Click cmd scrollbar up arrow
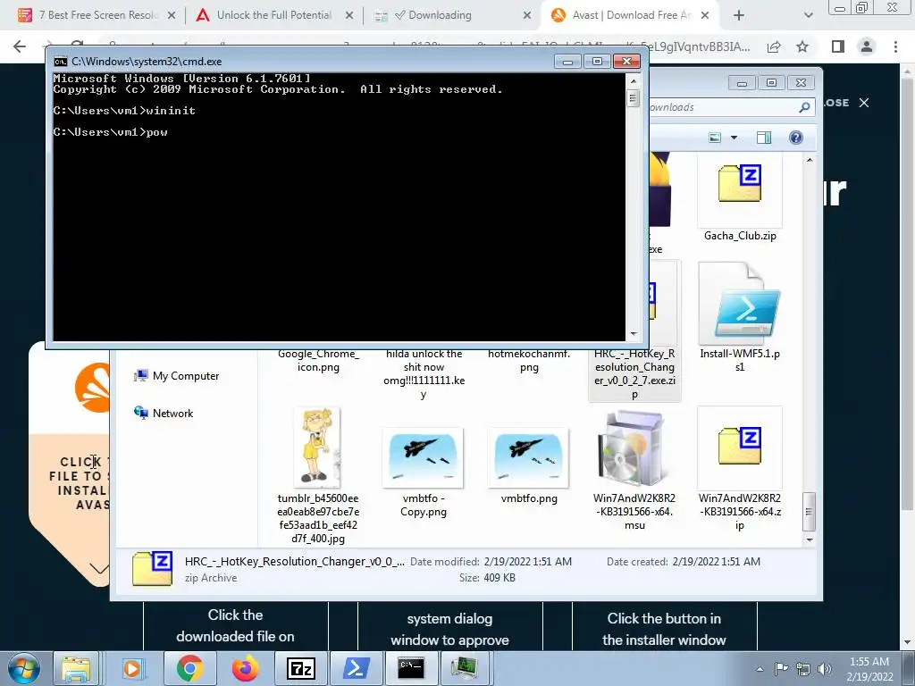915x686 pixels. coord(634,80)
